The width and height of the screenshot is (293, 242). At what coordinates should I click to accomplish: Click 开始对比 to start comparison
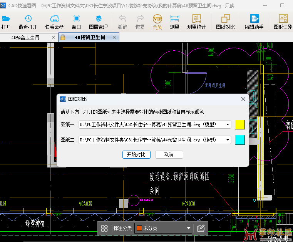[136, 154]
